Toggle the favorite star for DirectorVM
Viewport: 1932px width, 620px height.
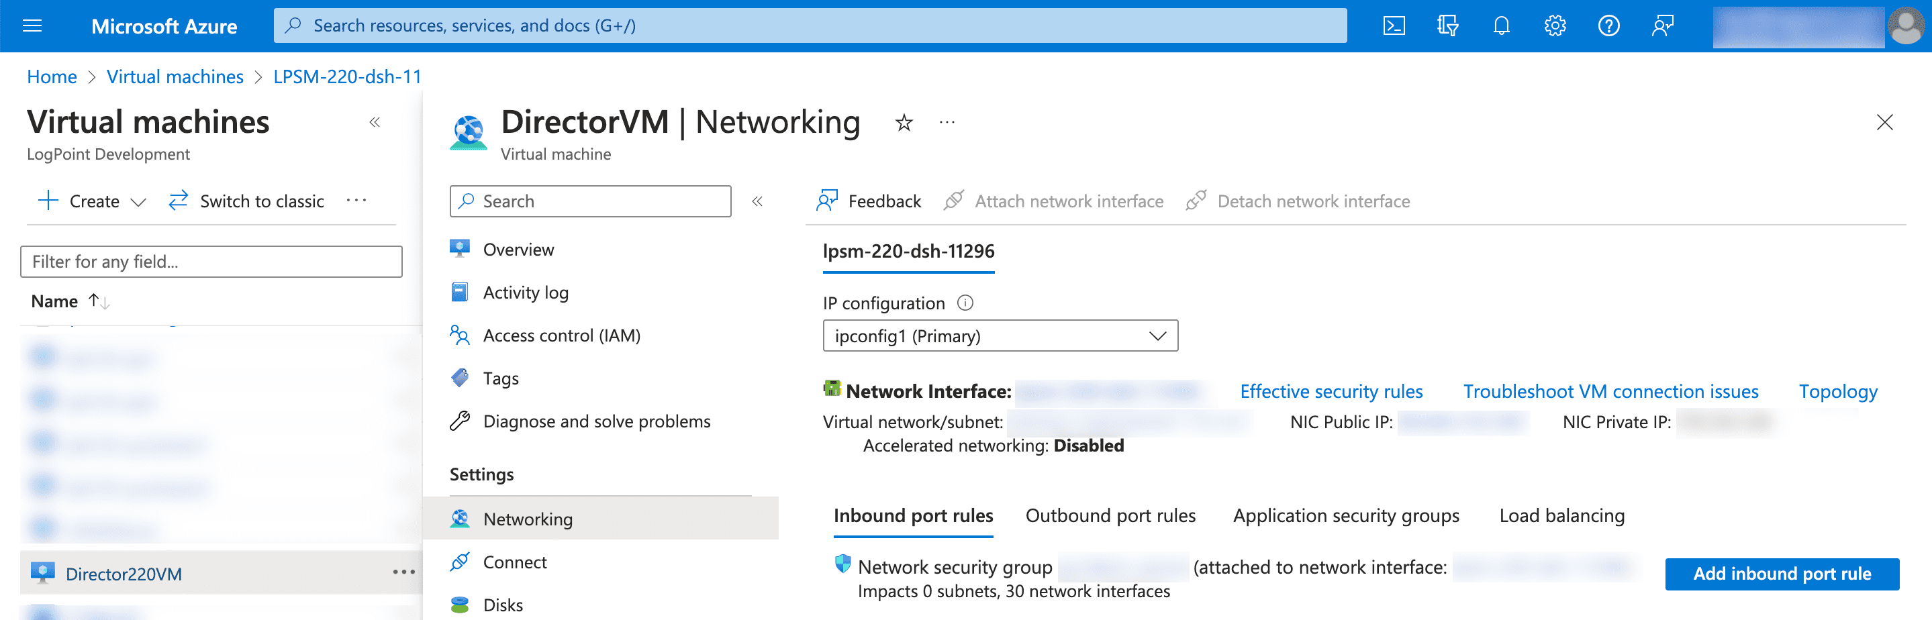click(904, 122)
